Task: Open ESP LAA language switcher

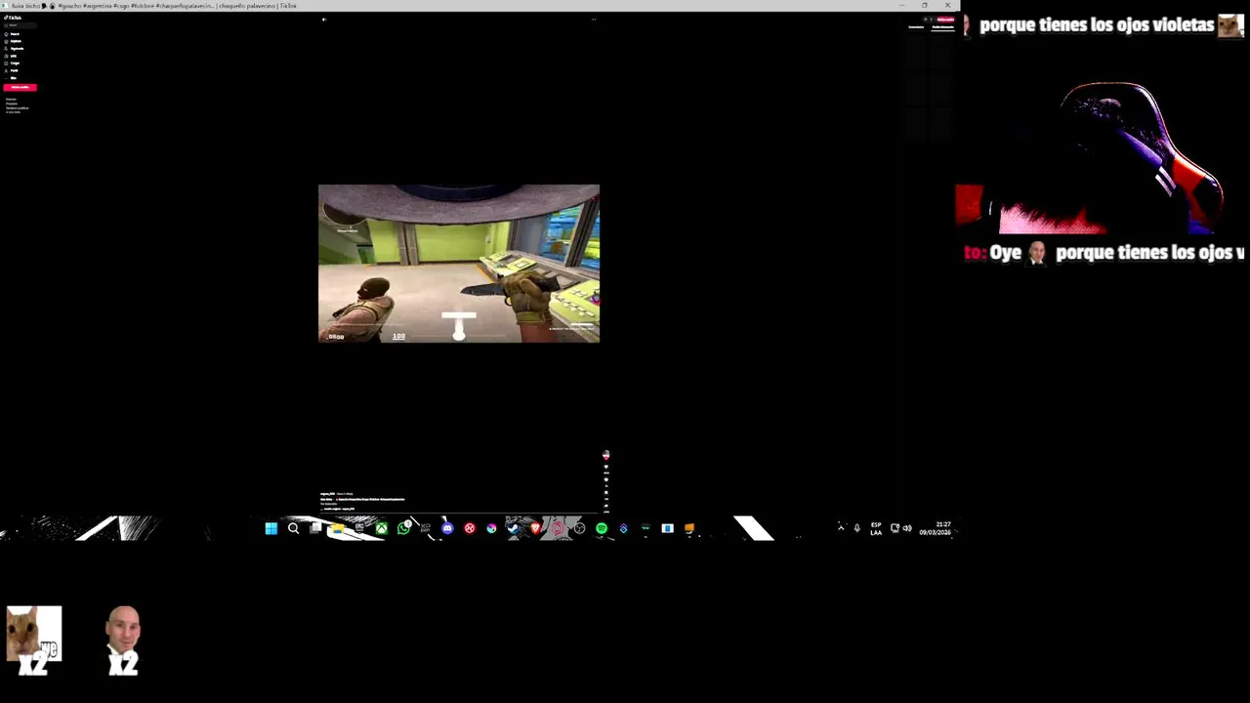Action: tap(876, 528)
